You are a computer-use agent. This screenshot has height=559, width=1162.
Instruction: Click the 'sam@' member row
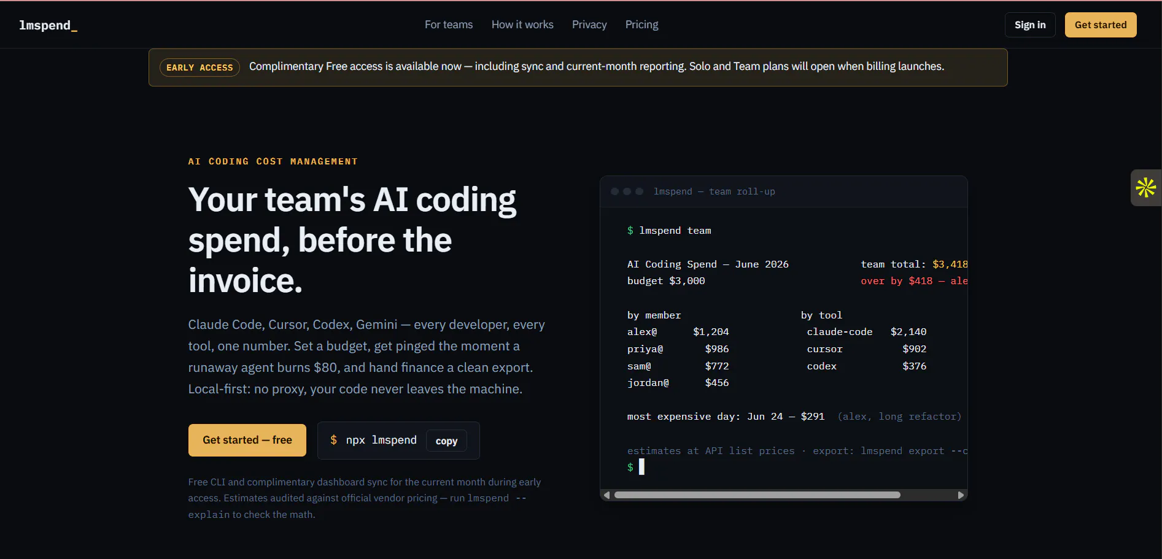(x=678, y=366)
